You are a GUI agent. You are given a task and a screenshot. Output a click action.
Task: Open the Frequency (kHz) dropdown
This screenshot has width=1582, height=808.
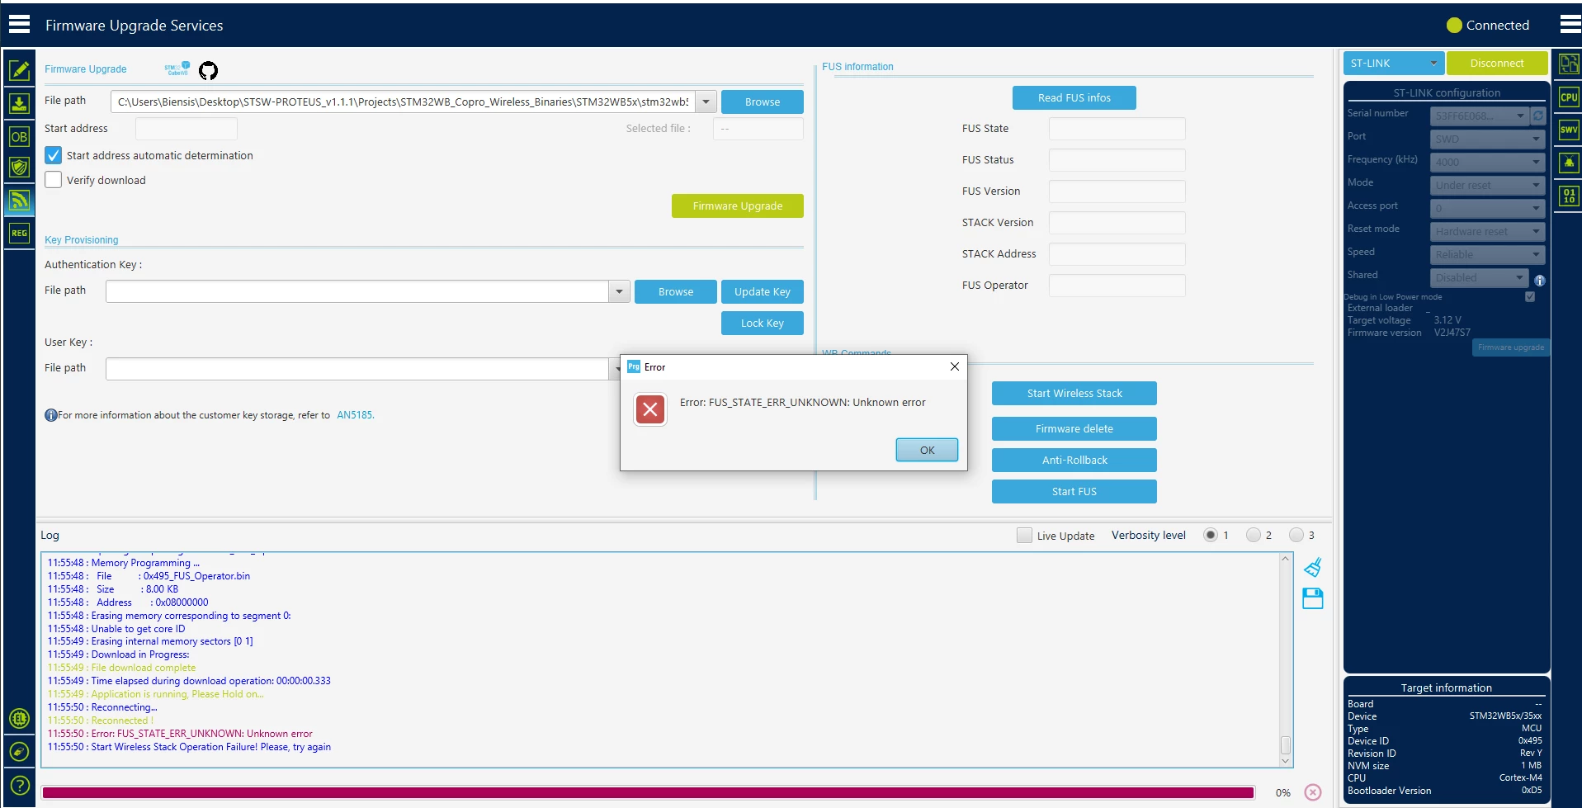(1487, 163)
